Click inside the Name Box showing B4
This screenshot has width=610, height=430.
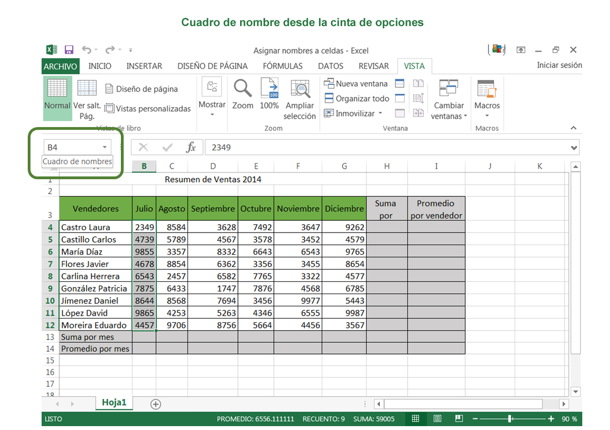pyautogui.click(x=72, y=147)
